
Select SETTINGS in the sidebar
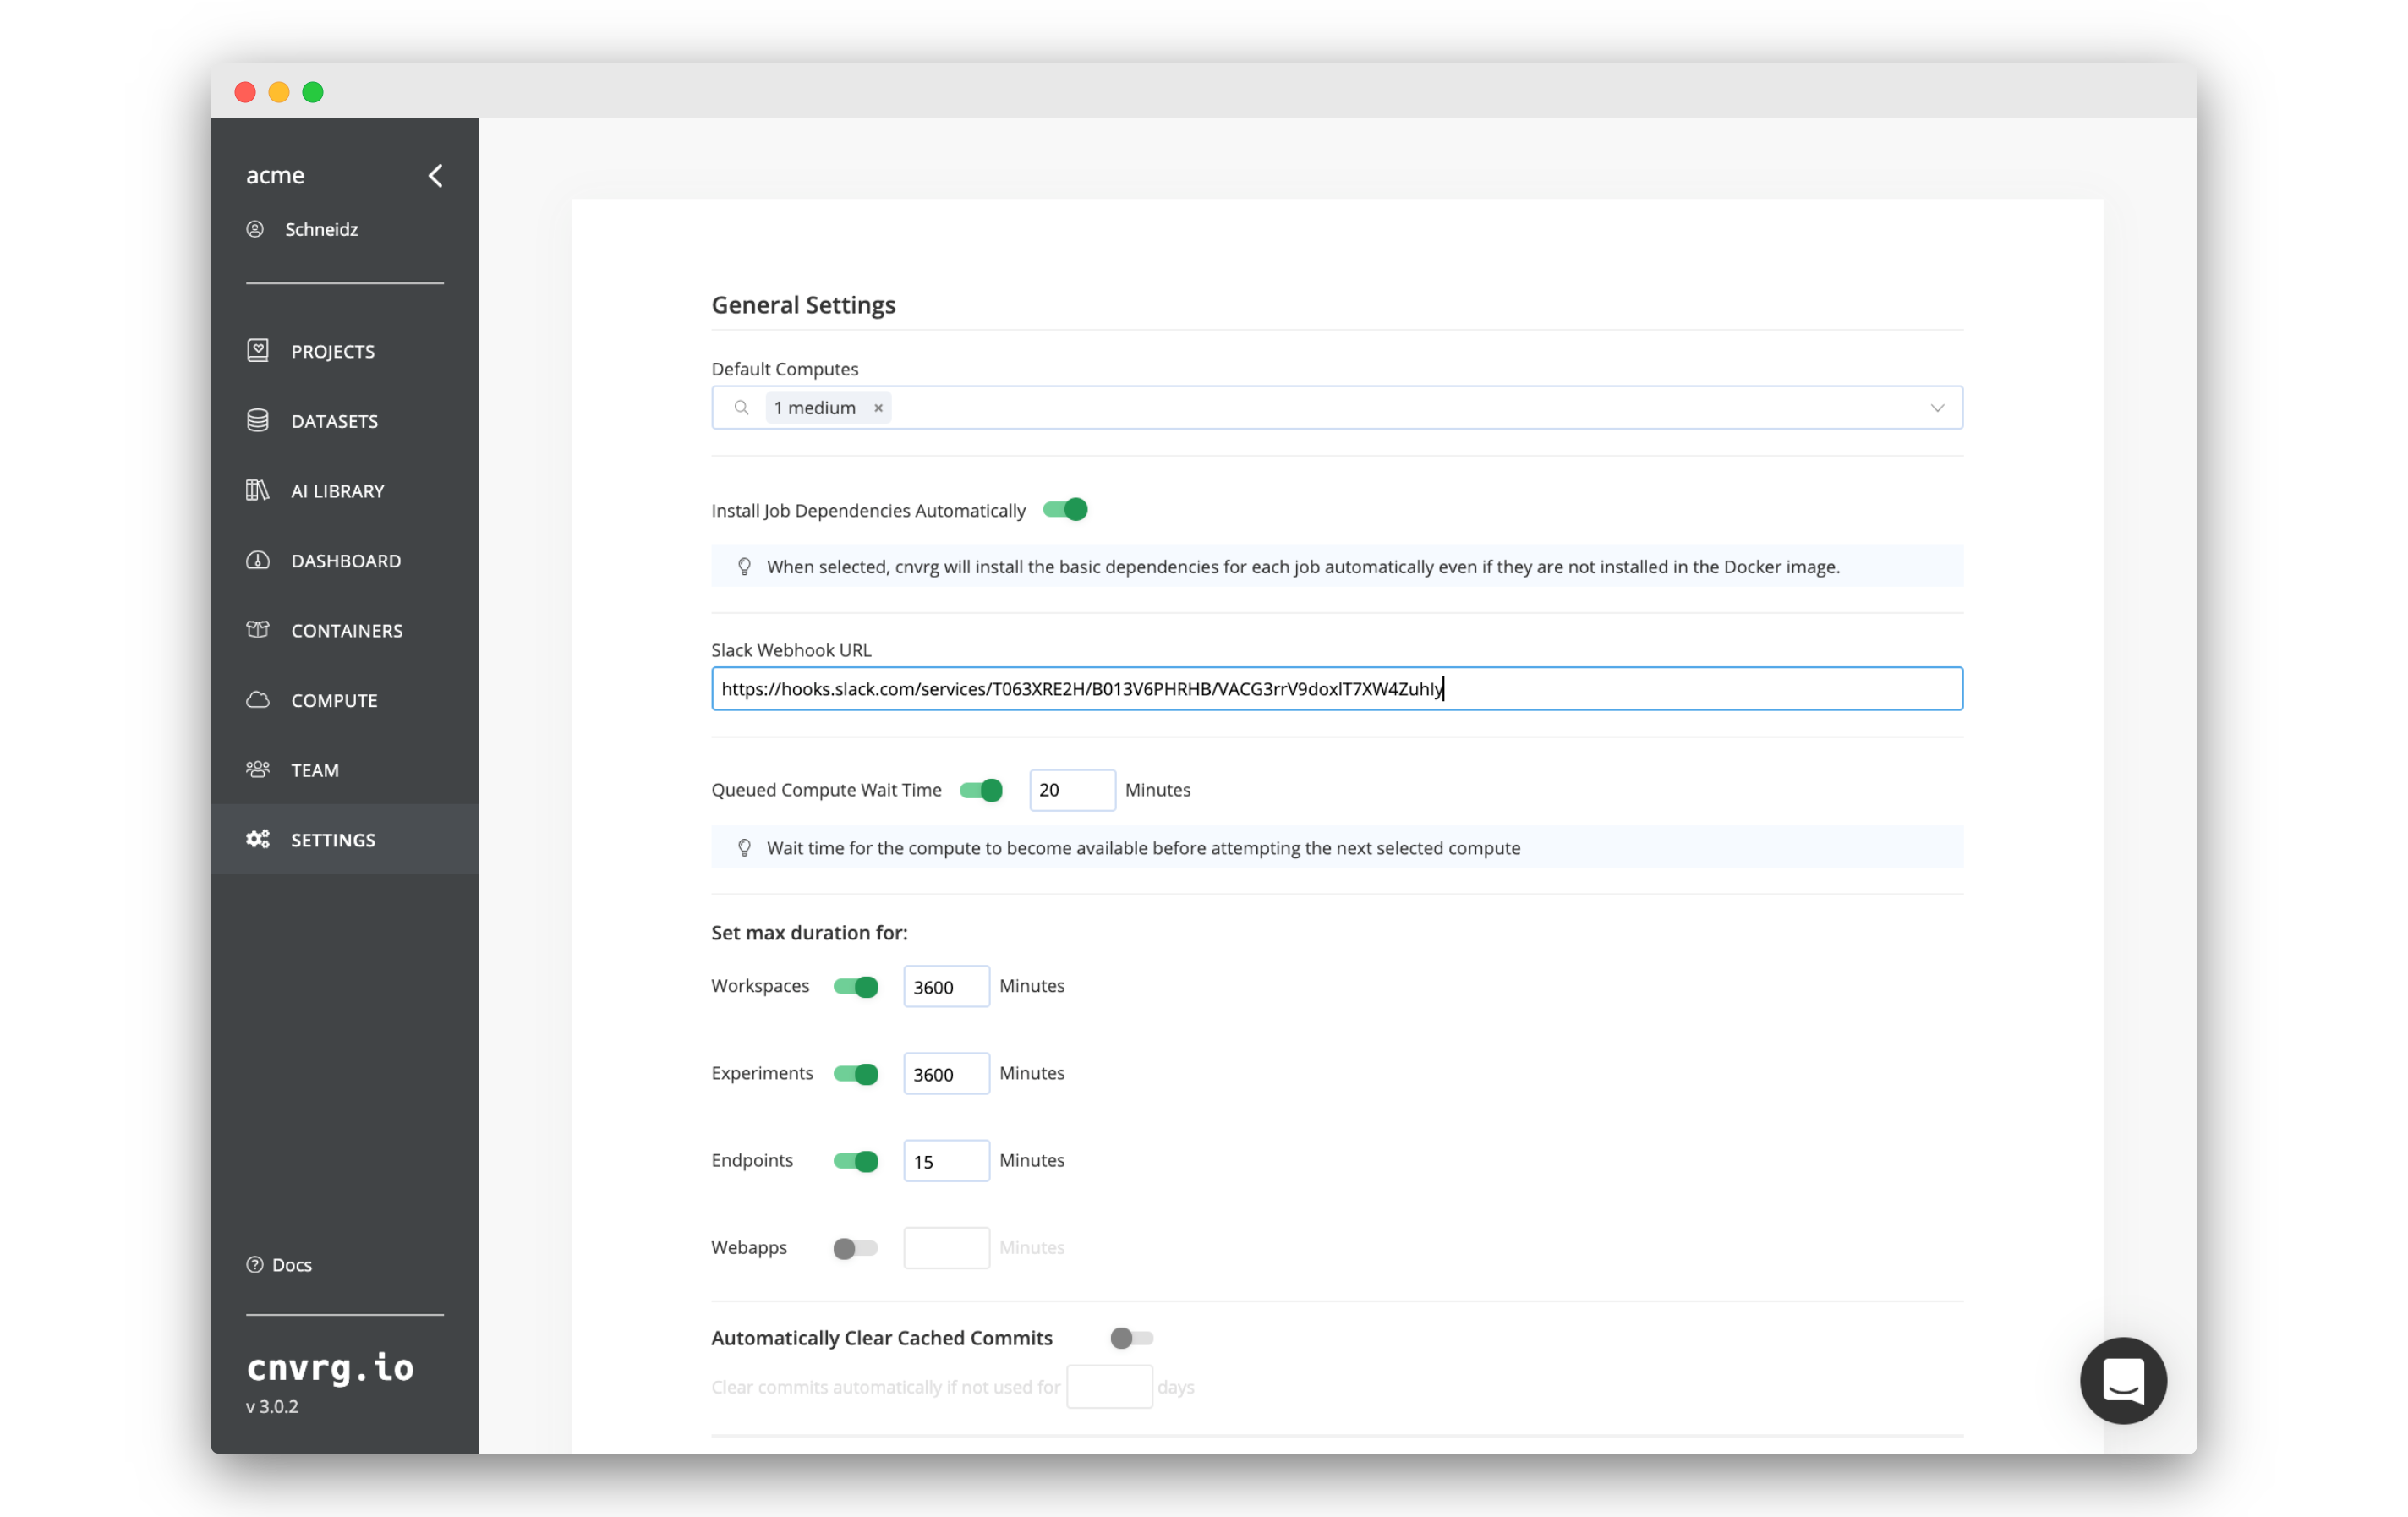[x=345, y=840]
